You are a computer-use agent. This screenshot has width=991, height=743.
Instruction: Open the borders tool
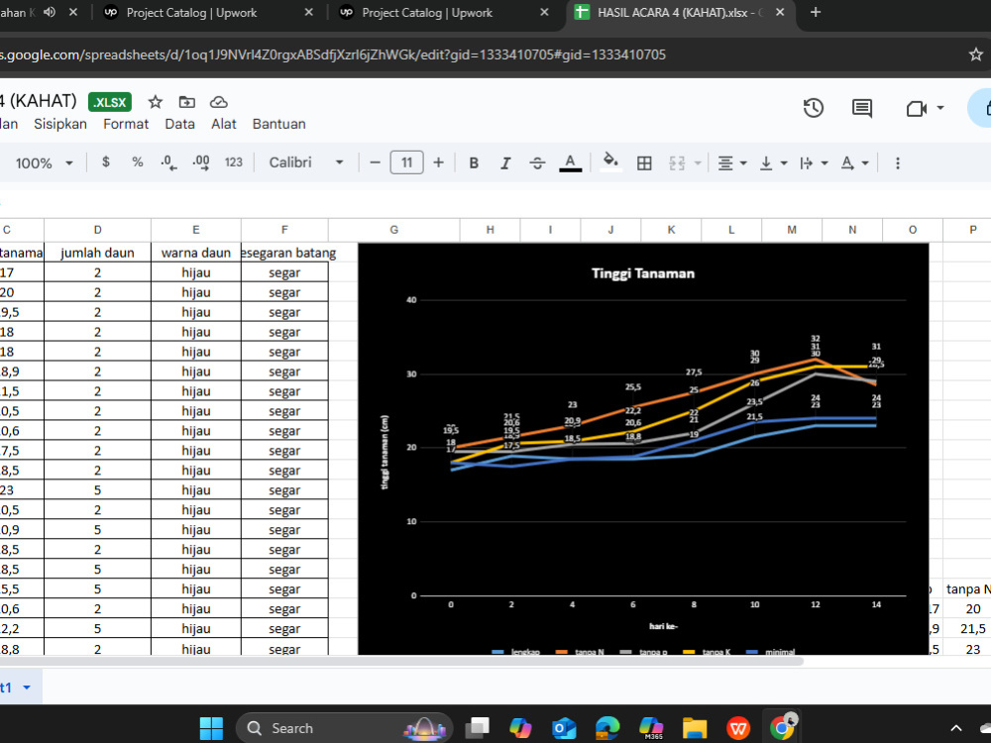(644, 163)
